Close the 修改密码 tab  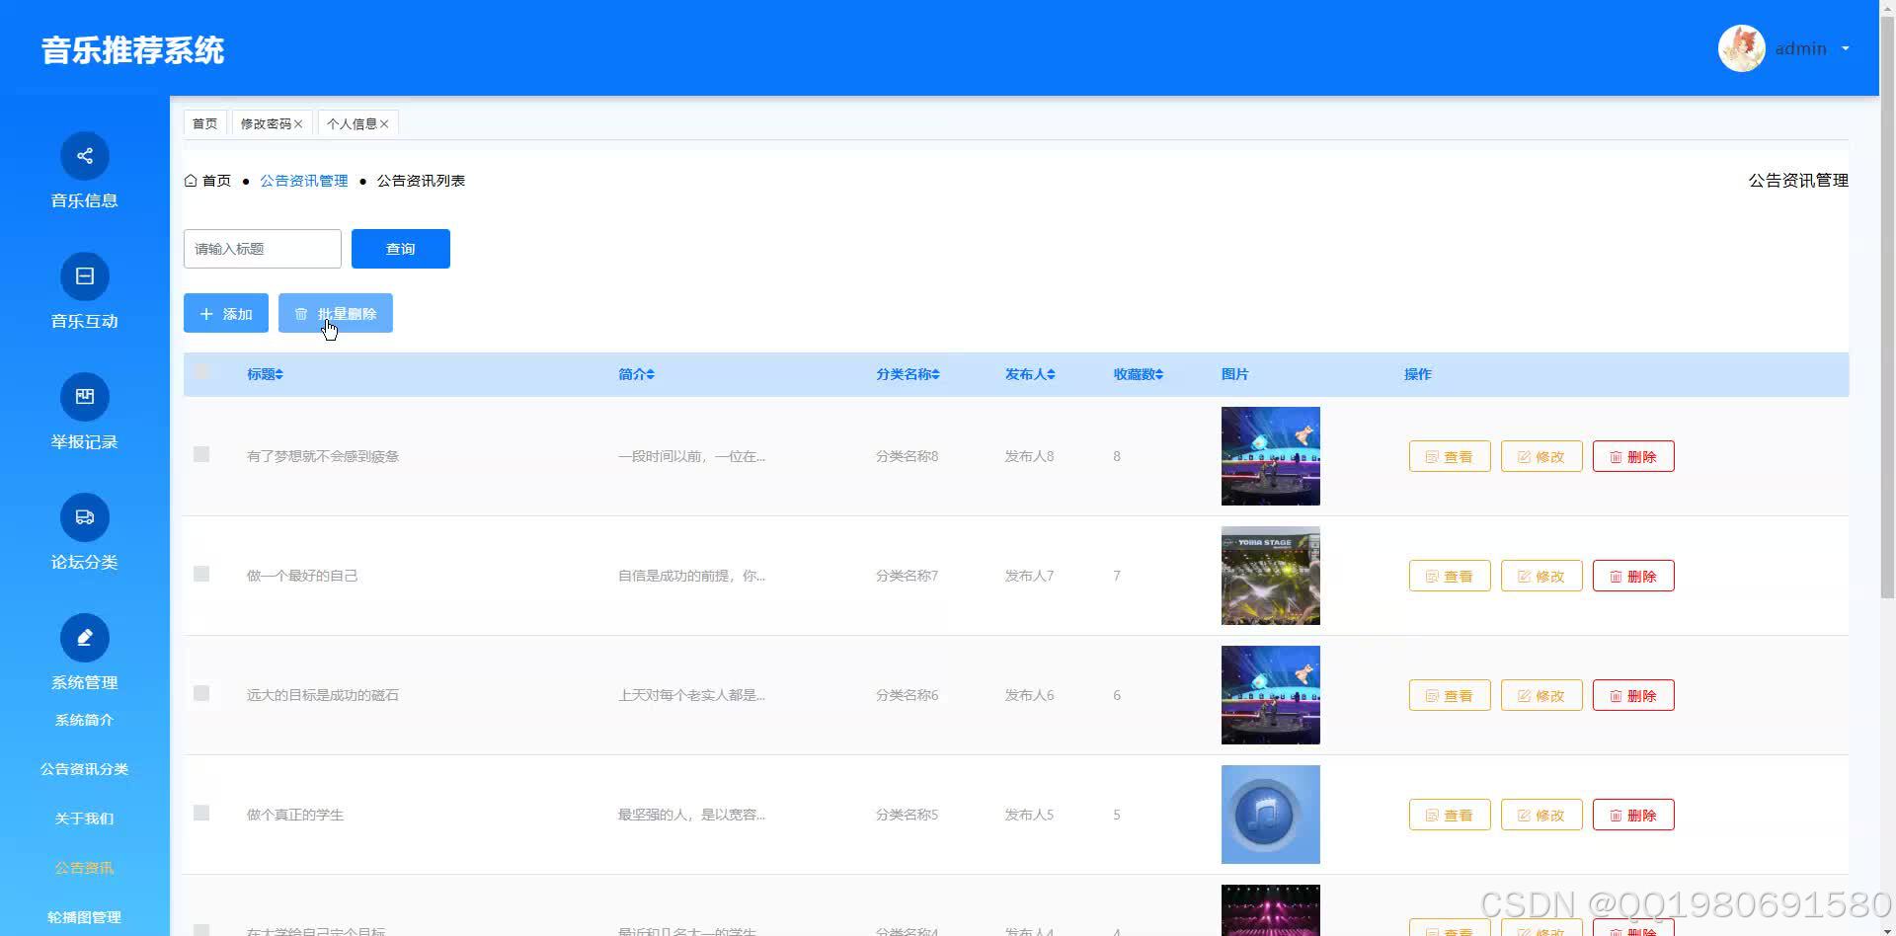pos(298,124)
